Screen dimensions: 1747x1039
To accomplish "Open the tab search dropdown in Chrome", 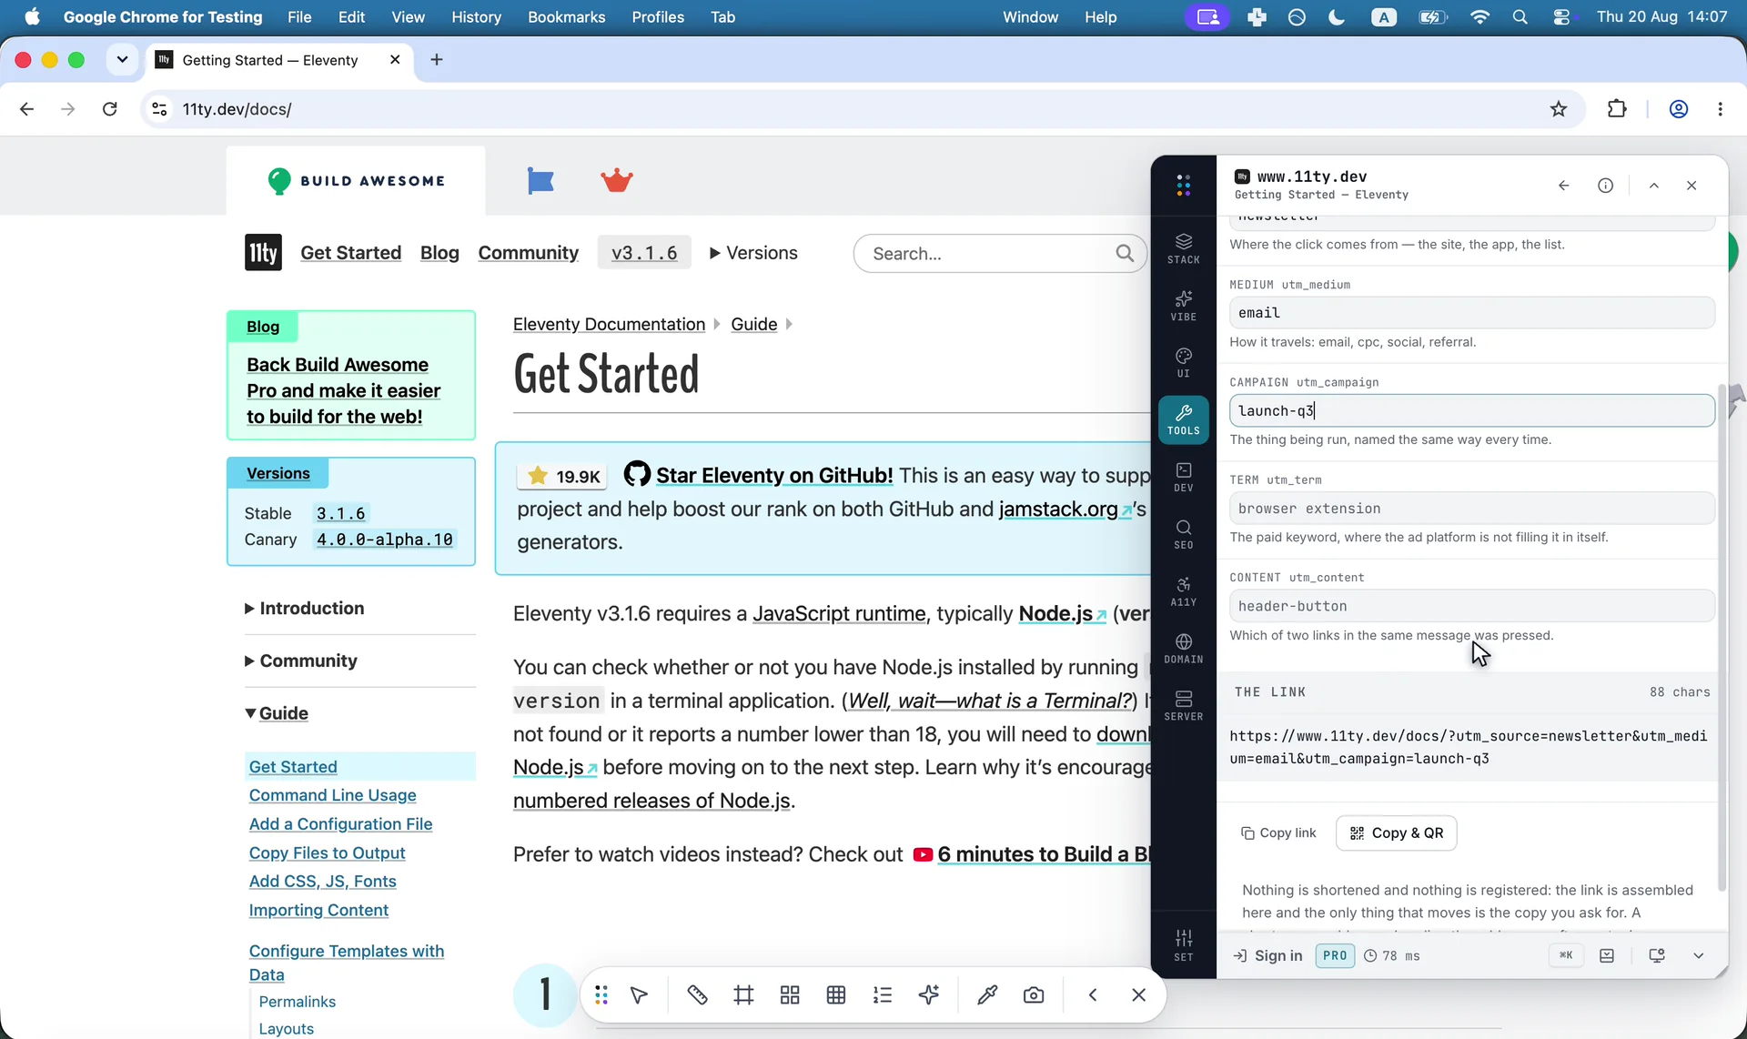I will (x=122, y=60).
